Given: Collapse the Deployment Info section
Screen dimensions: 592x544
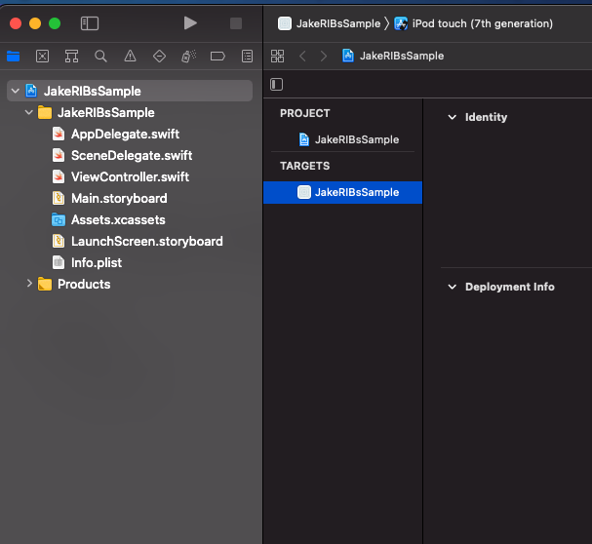Looking at the screenshot, I should [452, 287].
